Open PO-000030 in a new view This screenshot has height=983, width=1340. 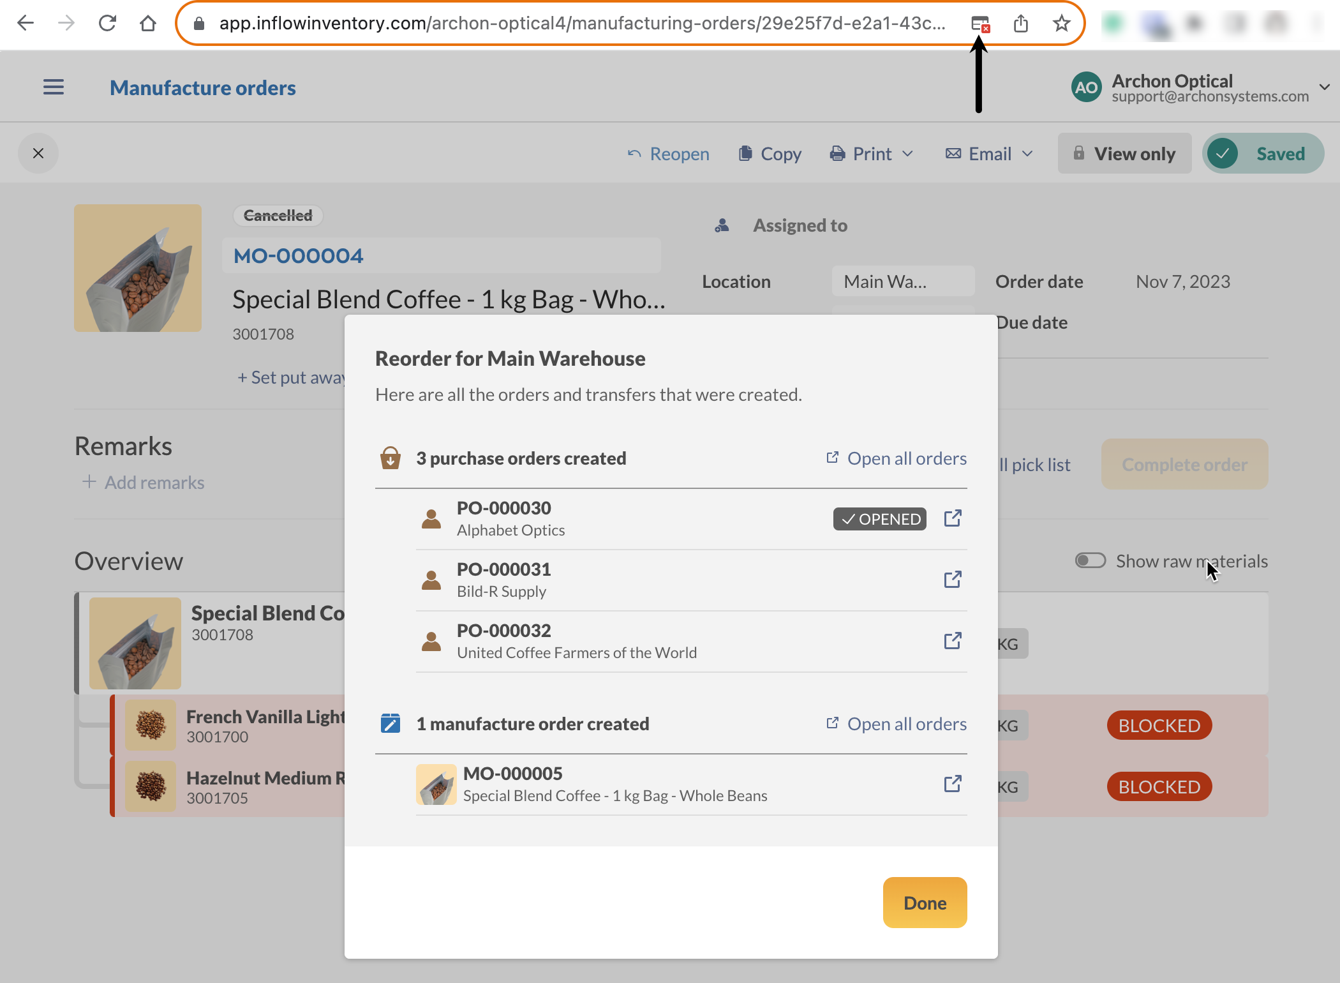952,518
